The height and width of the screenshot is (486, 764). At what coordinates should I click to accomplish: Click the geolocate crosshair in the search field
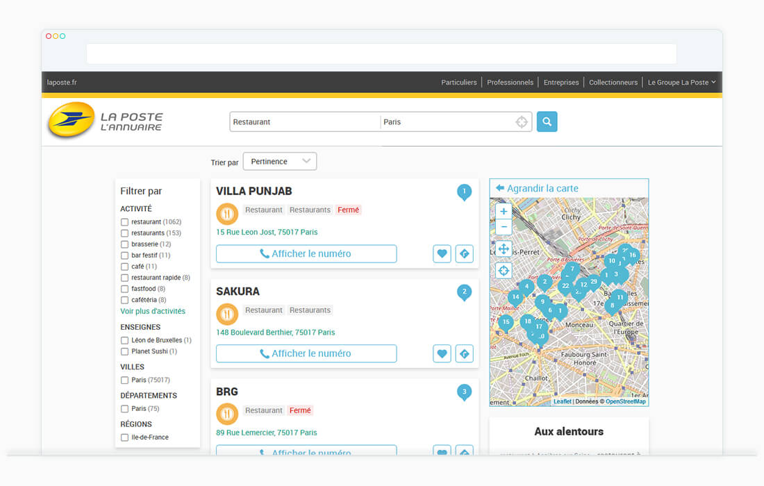tap(522, 122)
